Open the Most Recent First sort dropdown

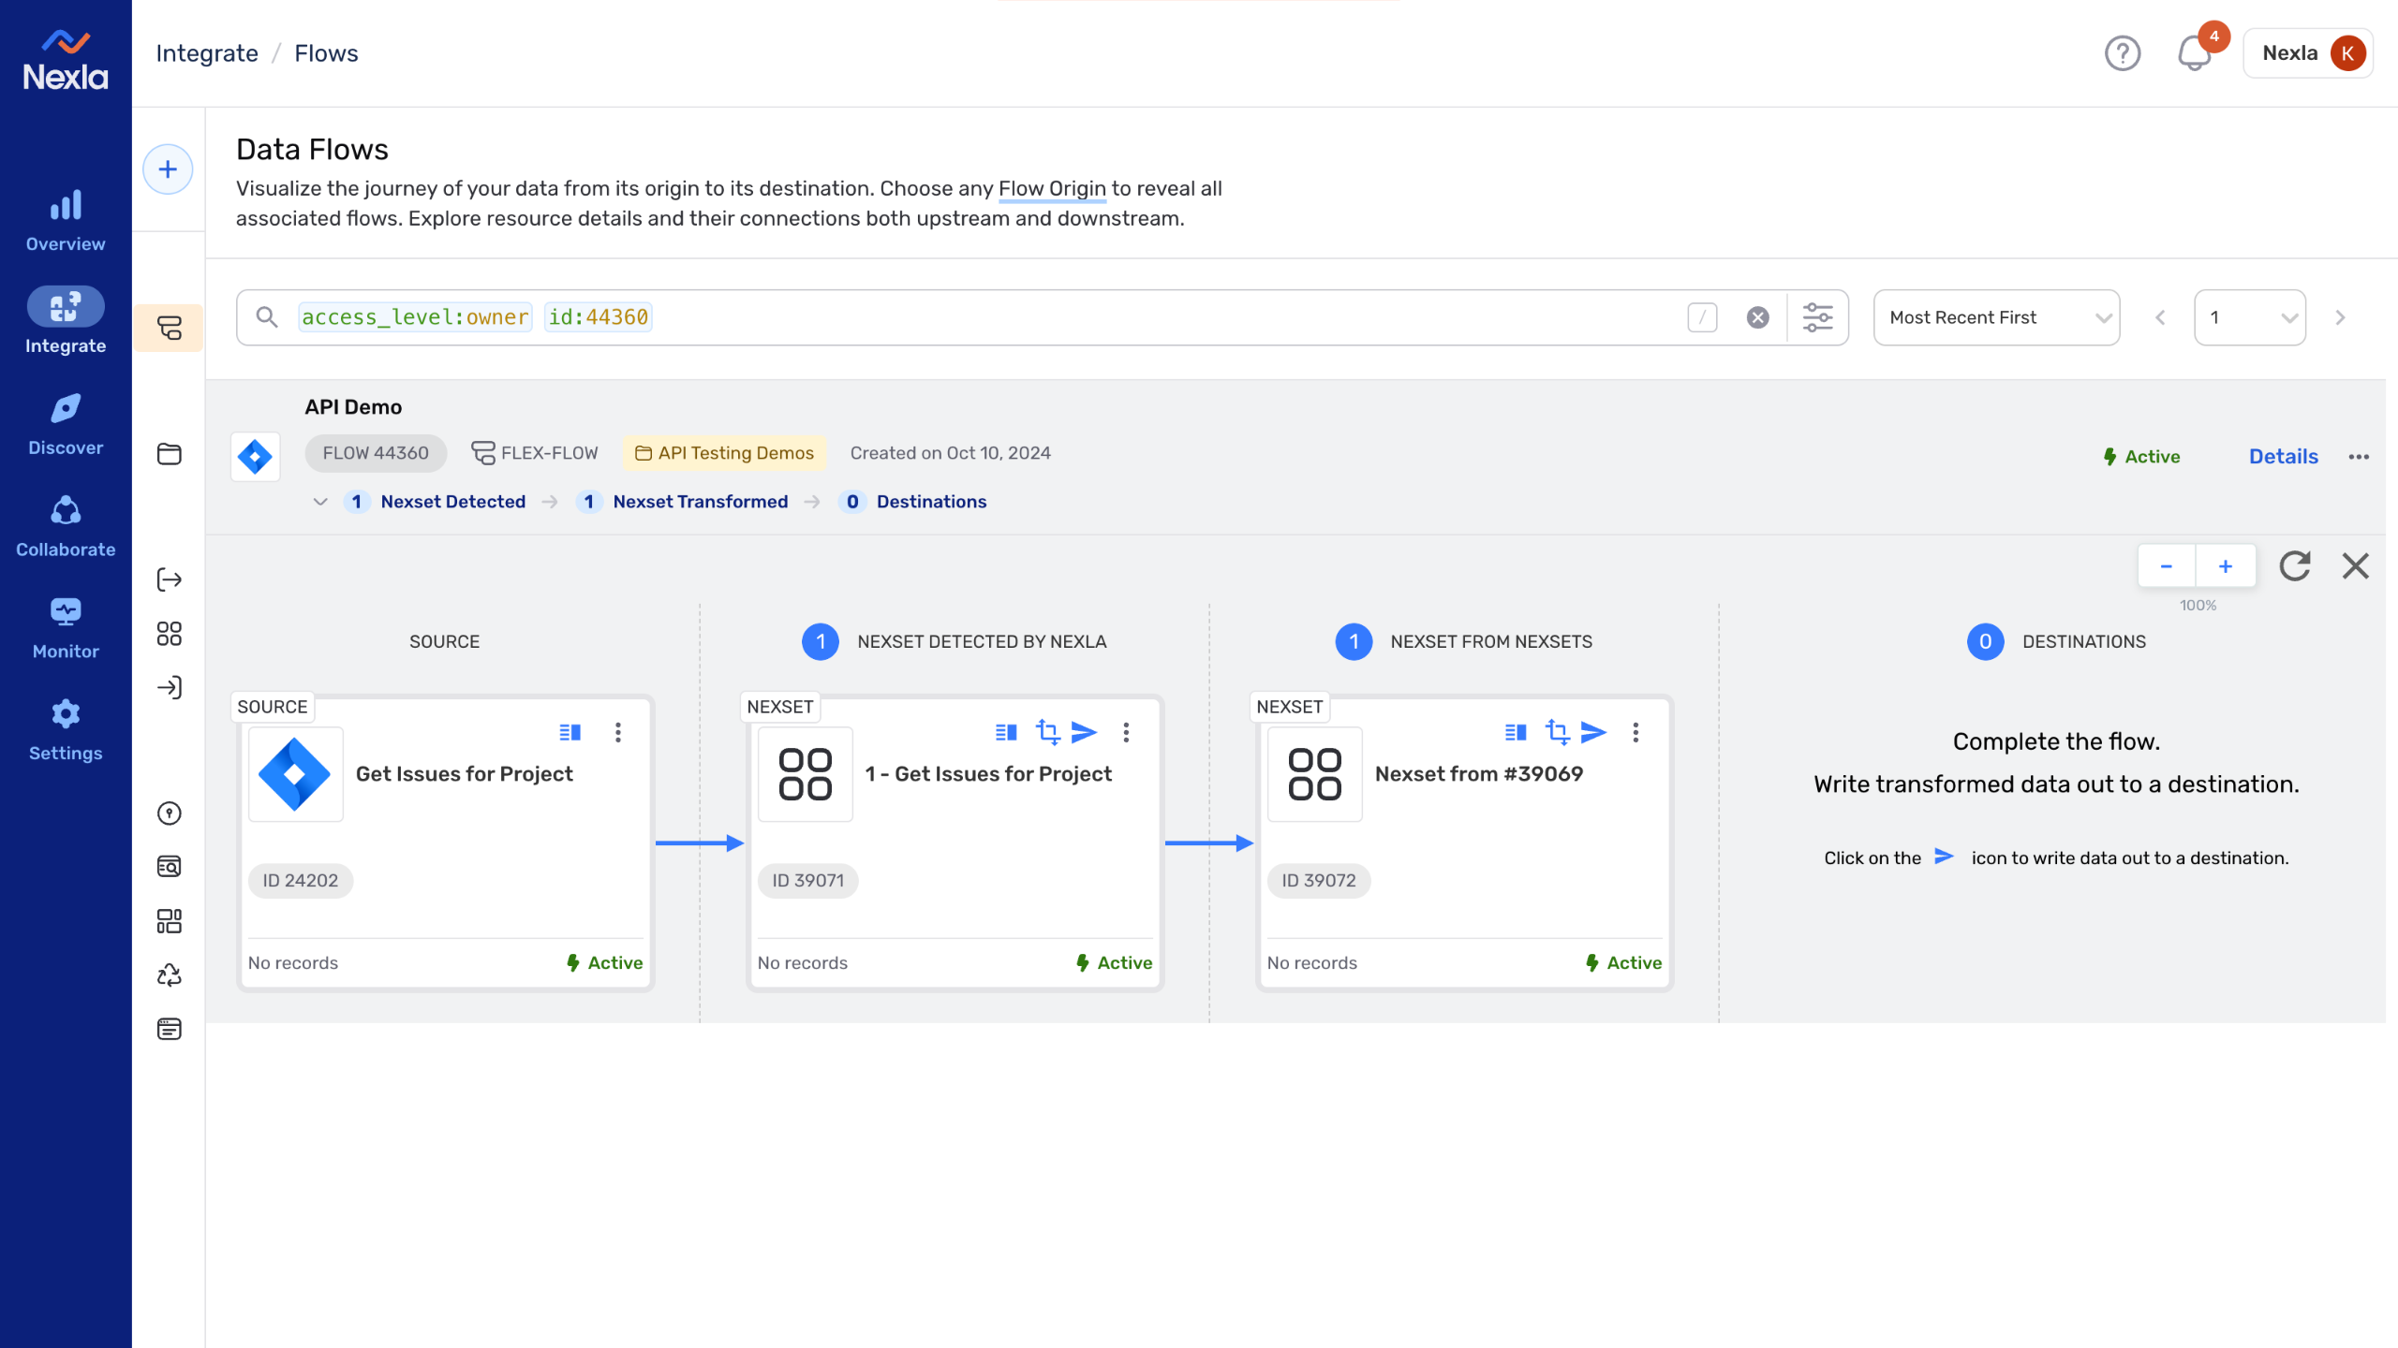pyautogui.click(x=1996, y=317)
